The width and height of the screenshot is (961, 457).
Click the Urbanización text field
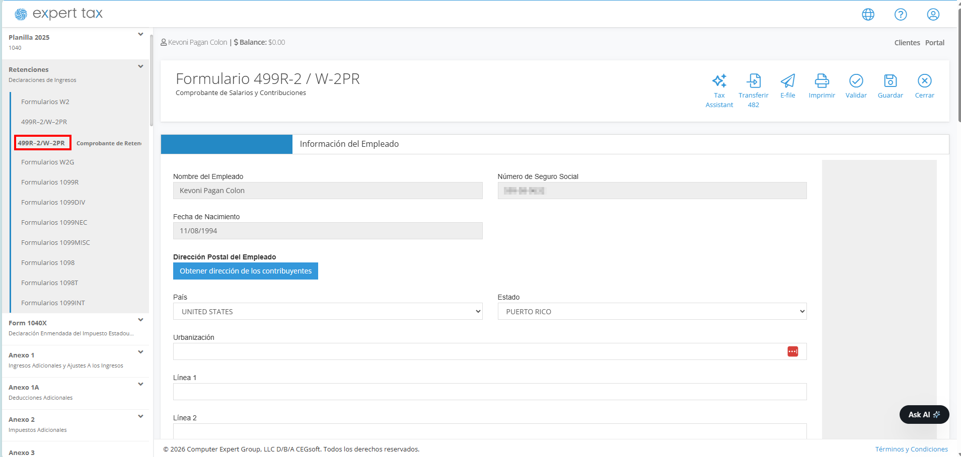click(x=490, y=351)
